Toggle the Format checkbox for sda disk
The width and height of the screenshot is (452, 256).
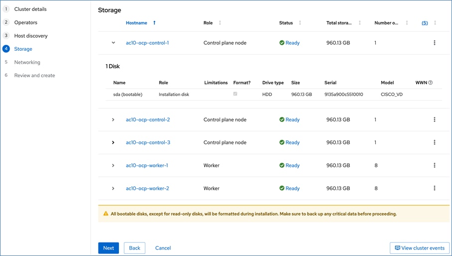[235, 94]
